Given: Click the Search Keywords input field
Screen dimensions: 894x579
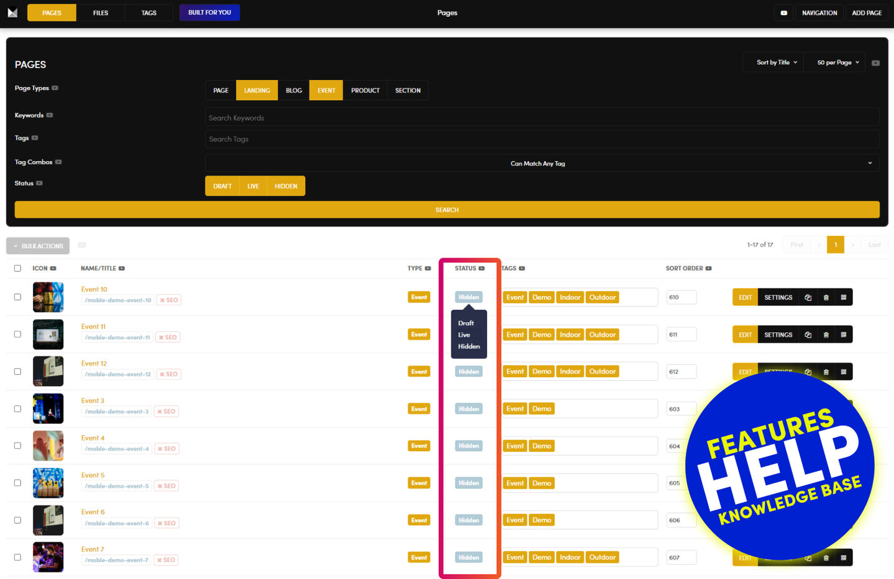Looking at the screenshot, I should pyautogui.click(x=542, y=118).
